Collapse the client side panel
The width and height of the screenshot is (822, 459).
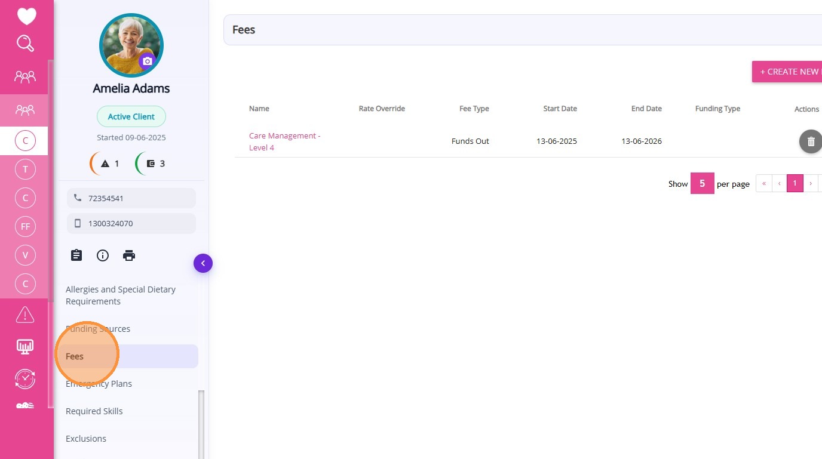click(203, 263)
